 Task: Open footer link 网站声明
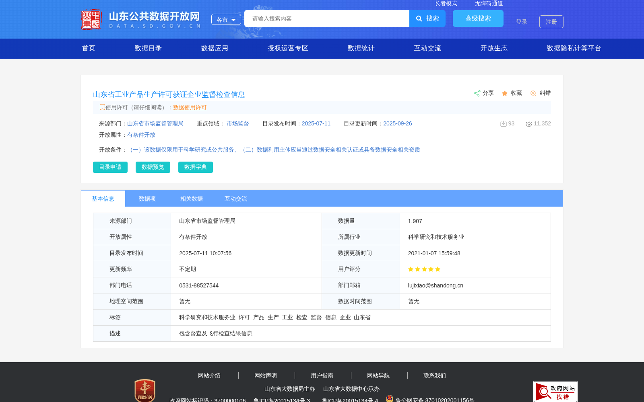coord(266,375)
